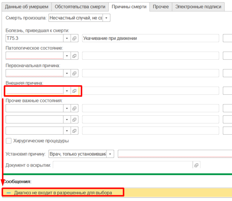Click the message Диагноз не входит в разрешенные

63,193
